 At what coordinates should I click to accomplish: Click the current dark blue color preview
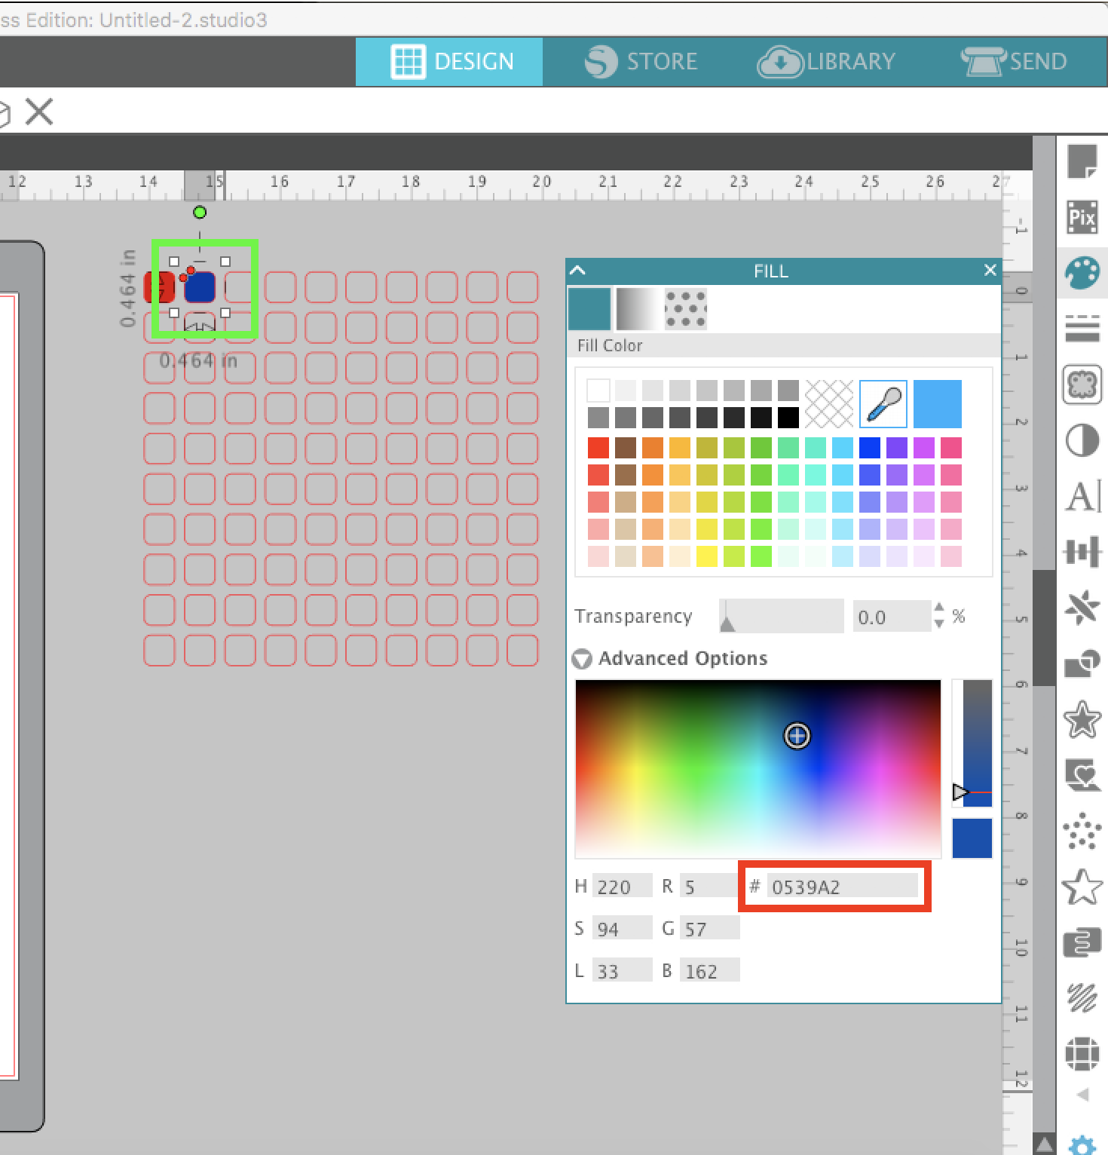(x=972, y=838)
